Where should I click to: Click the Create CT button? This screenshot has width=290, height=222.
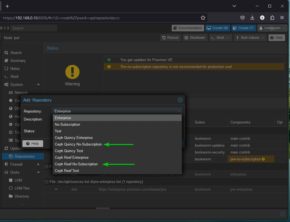pos(244,28)
